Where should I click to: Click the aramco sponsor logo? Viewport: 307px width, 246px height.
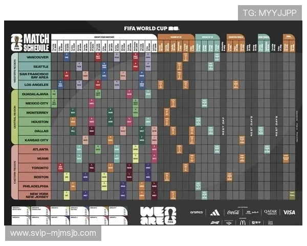click(x=196, y=212)
